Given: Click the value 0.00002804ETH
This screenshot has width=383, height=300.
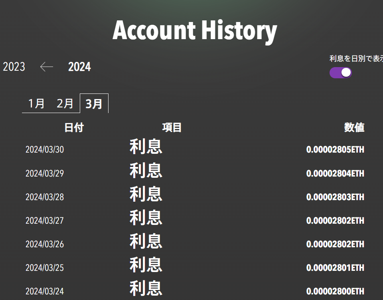Looking at the screenshot, I should coord(335,173).
